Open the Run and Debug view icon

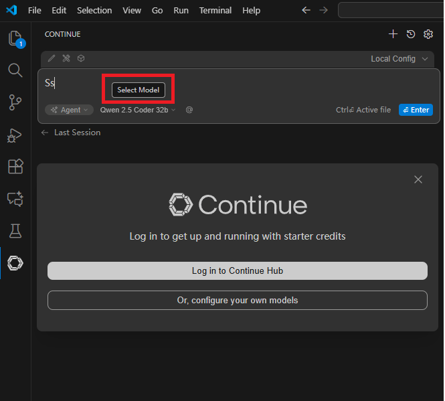tap(15, 135)
